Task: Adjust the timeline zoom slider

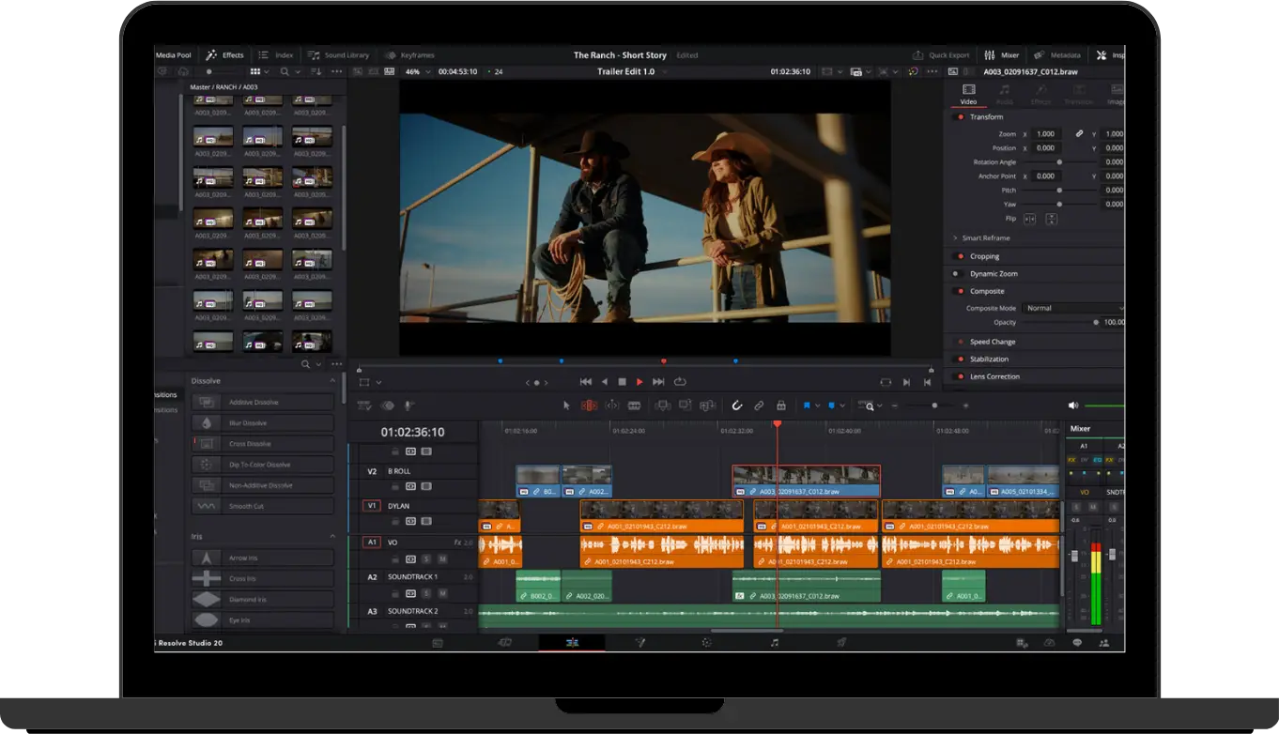Action: coord(933,405)
